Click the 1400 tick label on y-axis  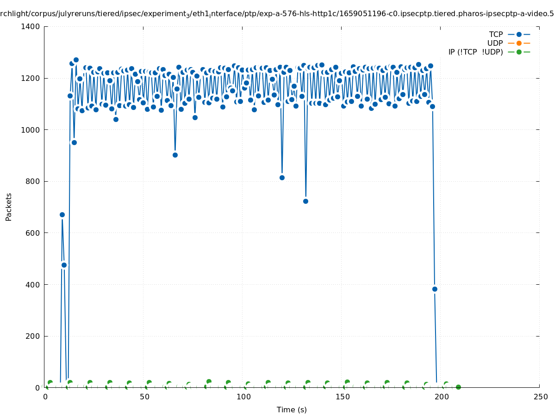coord(31,26)
